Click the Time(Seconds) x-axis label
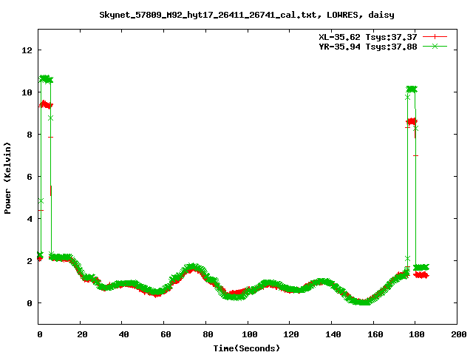 pyautogui.click(x=247, y=348)
